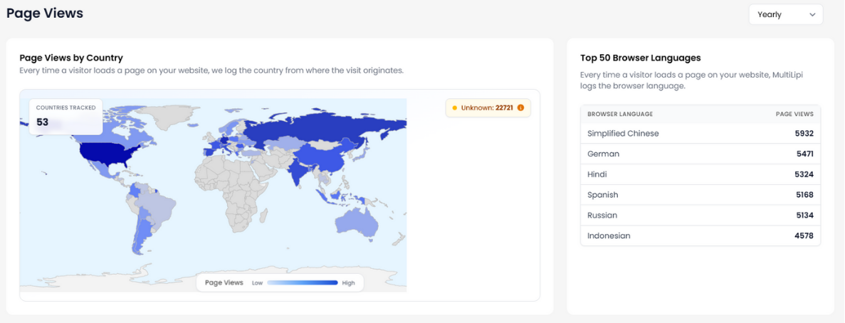The width and height of the screenshot is (845, 323).
Task: Open the Yearly period dropdown
Action: (x=786, y=14)
